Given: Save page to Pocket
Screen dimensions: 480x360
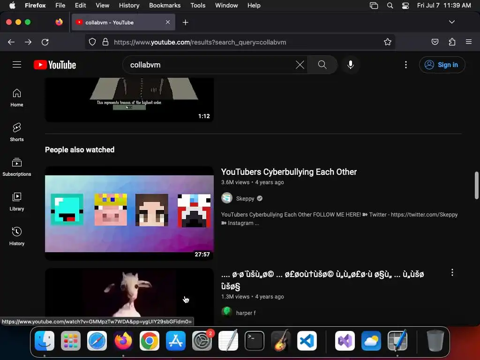Looking at the screenshot, I should click(x=435, y=42).
